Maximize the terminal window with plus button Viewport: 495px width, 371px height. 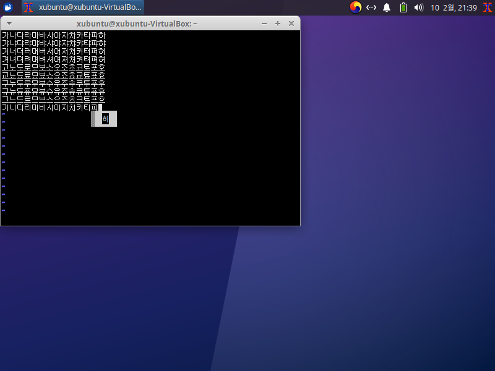point(278,23)
